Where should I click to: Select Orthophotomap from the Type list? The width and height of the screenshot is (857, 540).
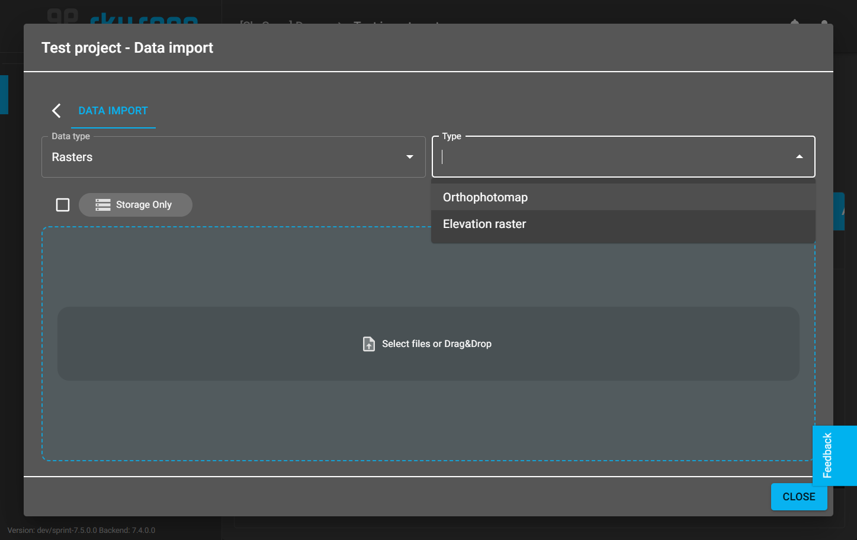623,197
